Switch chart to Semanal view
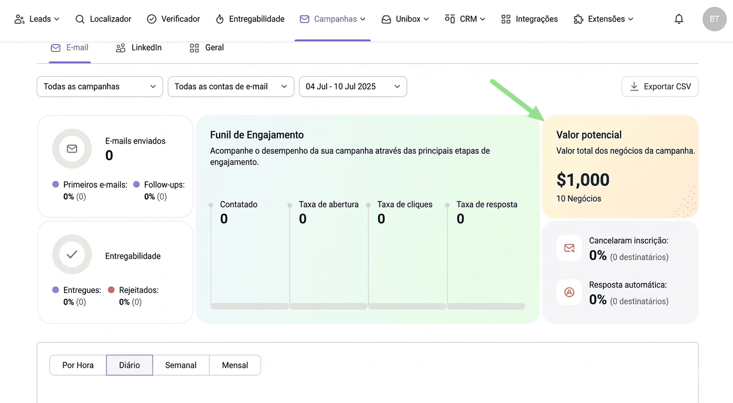733x403 pixels. [x=181, y=365]
